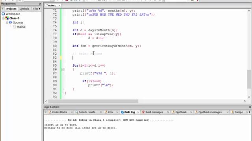252x141 pixels.
Task: Click the "d = d+1;" statement
Action: 96,38
